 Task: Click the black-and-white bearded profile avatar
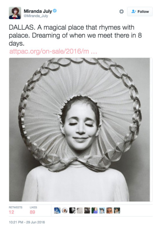pyautogui.click(x=72, y=210)
